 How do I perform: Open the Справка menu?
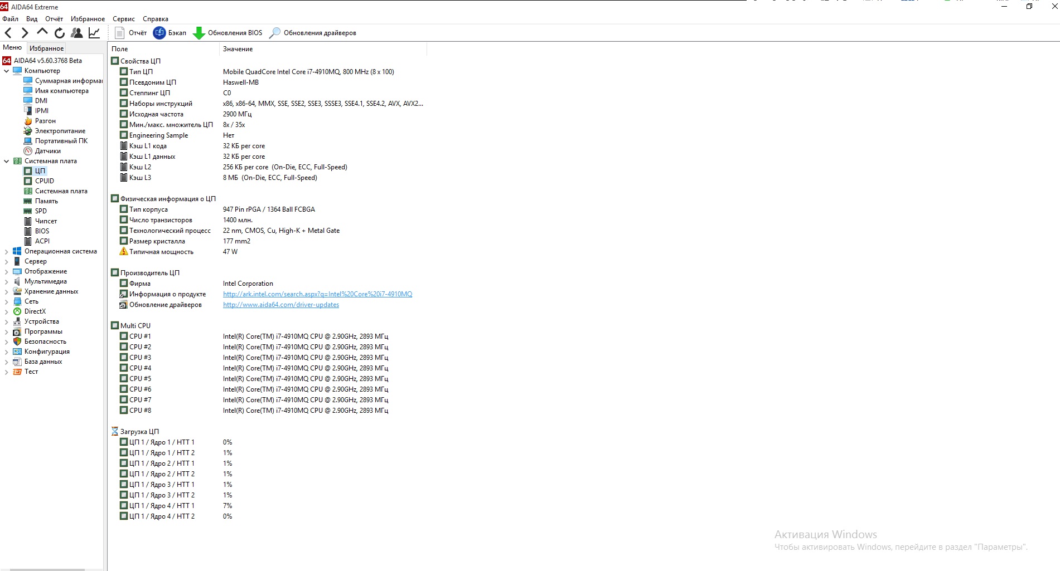156,19
